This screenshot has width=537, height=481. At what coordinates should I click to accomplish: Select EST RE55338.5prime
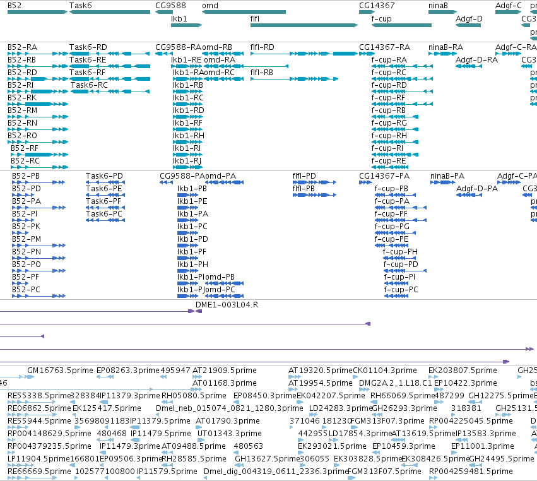coord(38,396)
